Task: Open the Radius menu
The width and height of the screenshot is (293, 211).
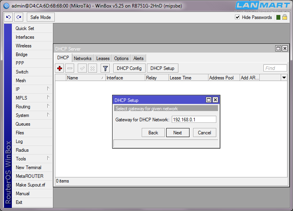Action: point(32,150)
